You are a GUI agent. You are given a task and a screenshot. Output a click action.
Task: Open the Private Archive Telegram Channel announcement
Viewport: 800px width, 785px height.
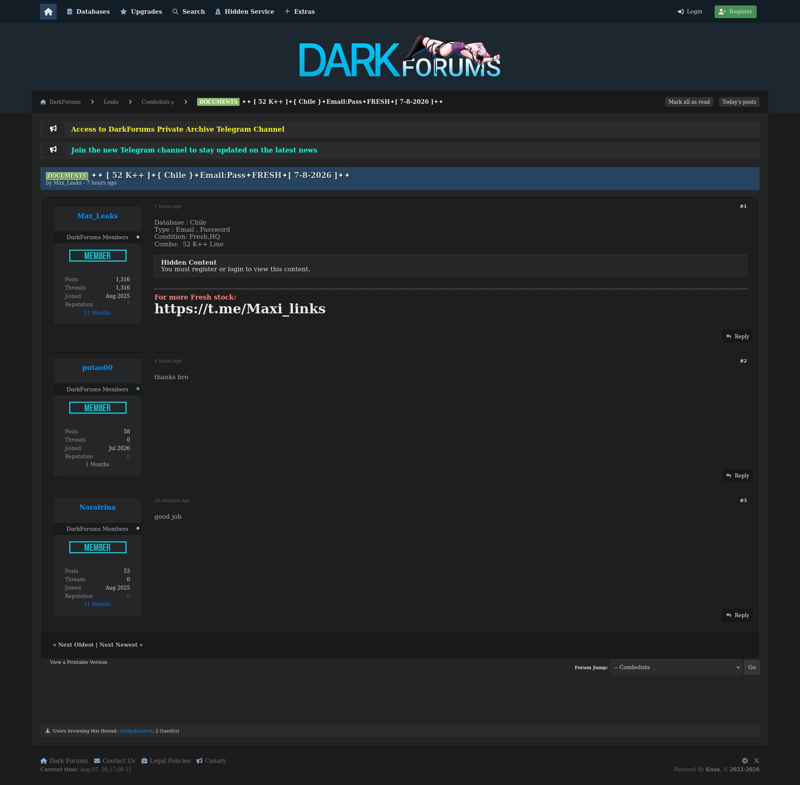[x=178, y=129]
